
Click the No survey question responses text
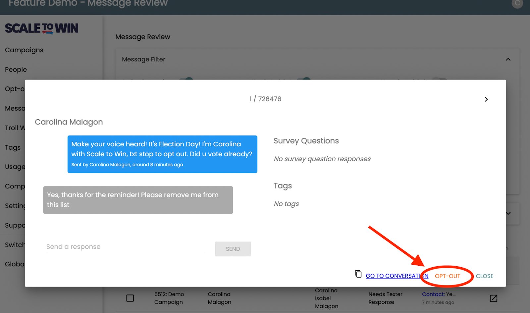click(x=322, y=159)
